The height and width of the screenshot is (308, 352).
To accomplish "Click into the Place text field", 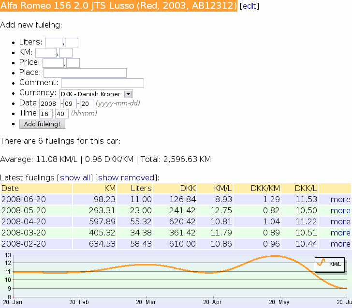I will (x=85, y=73).
